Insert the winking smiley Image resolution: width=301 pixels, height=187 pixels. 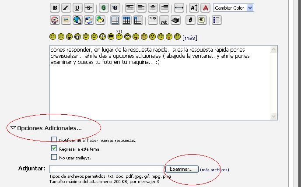(x=61, y=36)
